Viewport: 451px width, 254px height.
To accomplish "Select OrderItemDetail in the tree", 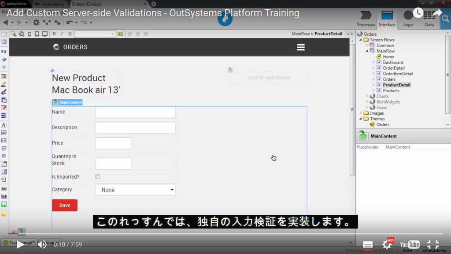I will tap(398, 74).
